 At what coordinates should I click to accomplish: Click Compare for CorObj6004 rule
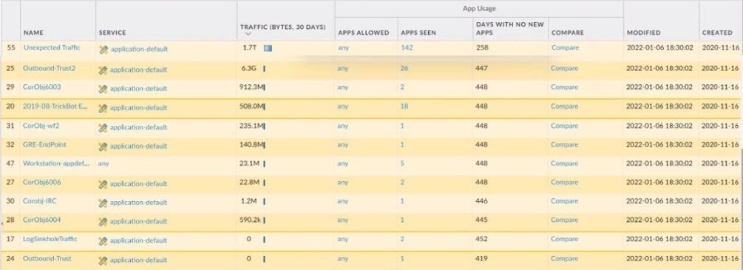pos(564,220)
